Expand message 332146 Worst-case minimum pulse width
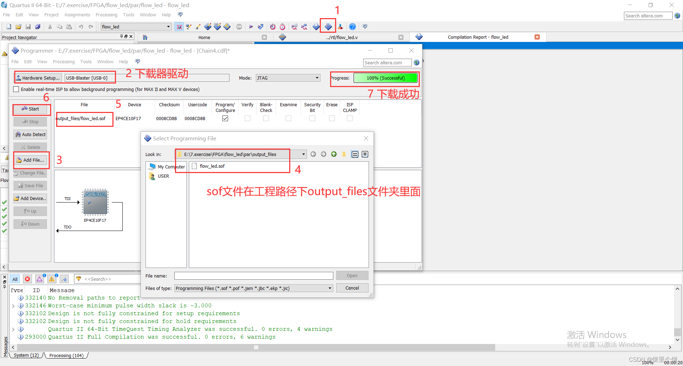Image resolution: width=683 pixels, height=366 pixels. (13, 306)
